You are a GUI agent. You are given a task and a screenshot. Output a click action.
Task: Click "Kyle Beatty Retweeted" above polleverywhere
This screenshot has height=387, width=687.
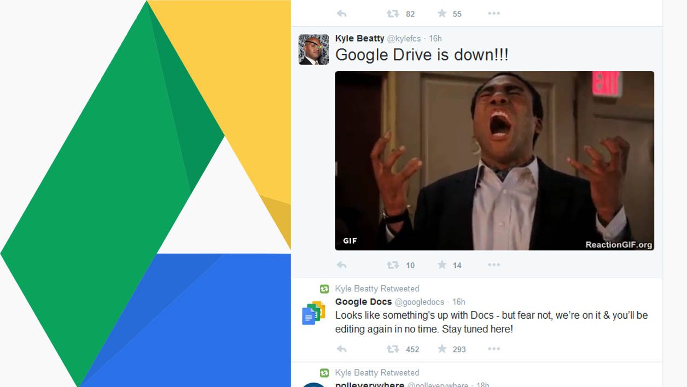(377, 373)
